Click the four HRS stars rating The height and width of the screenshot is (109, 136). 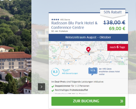(x=55, y=20)
